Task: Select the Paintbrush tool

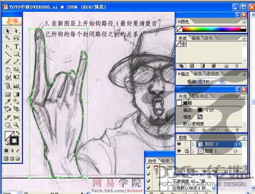Action: (x=7, y=61)
